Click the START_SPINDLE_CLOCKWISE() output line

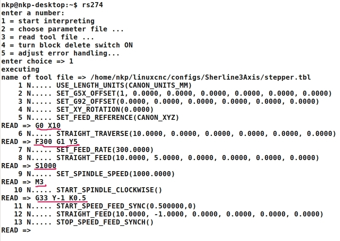[x=109, y=190]
